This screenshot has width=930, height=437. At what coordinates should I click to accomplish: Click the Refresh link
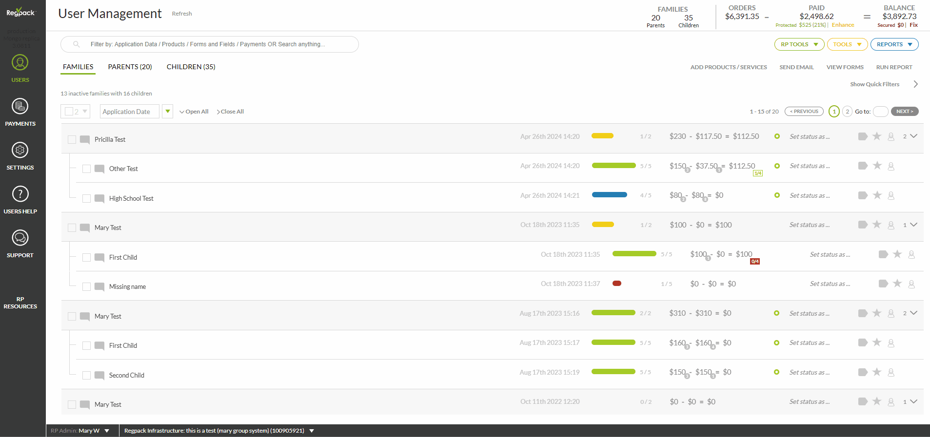(x=182, y=14)
